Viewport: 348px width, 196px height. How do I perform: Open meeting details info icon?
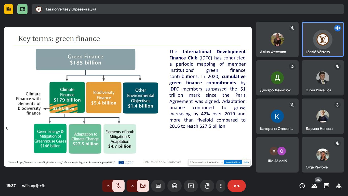(x=302, y=186)
